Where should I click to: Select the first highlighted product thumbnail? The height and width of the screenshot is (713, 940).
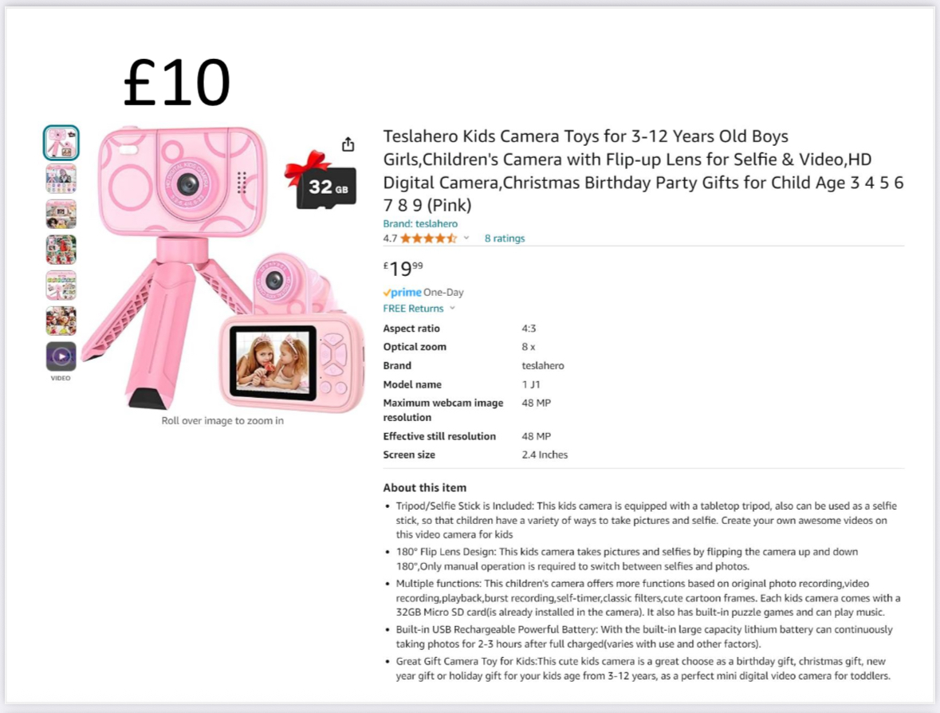point(61,144)
